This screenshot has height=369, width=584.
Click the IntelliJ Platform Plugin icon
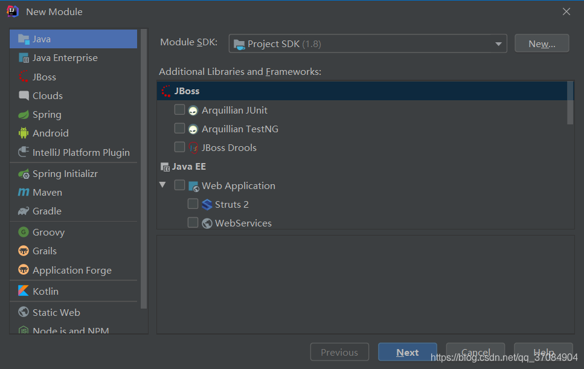click(24, 152)
